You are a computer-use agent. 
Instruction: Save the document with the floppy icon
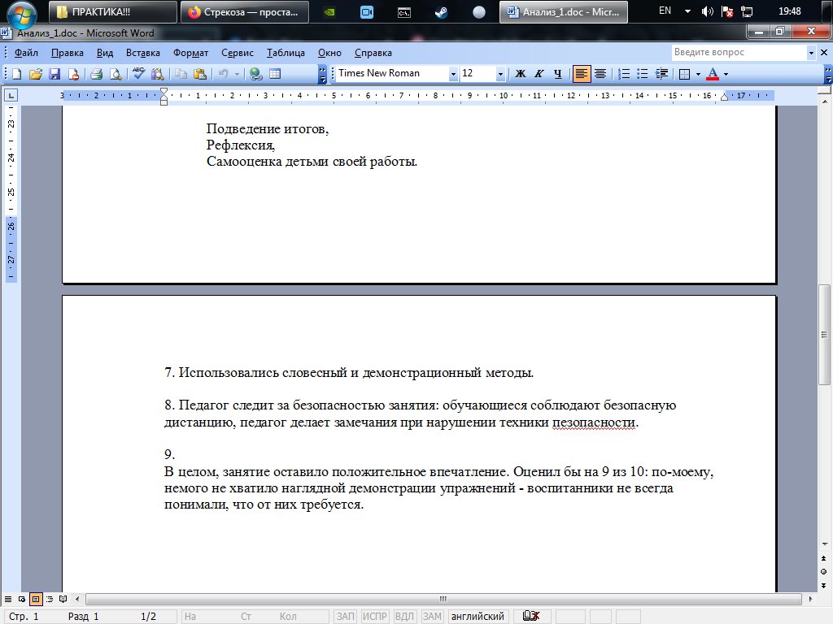point(55,74)
